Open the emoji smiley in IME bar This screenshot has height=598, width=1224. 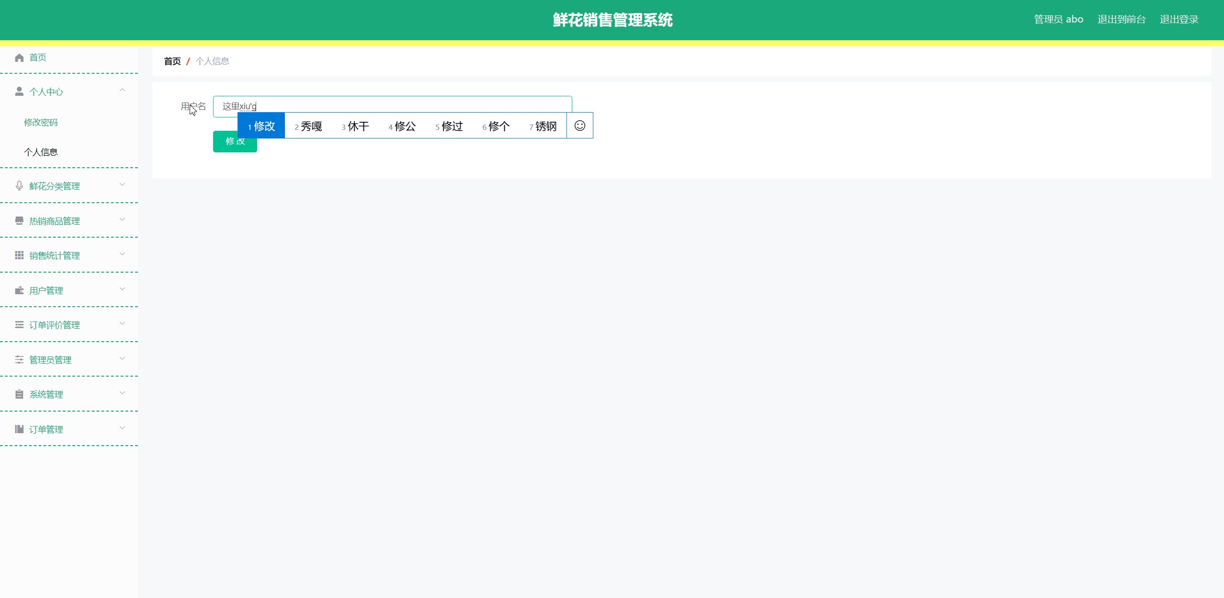point(579,126)
